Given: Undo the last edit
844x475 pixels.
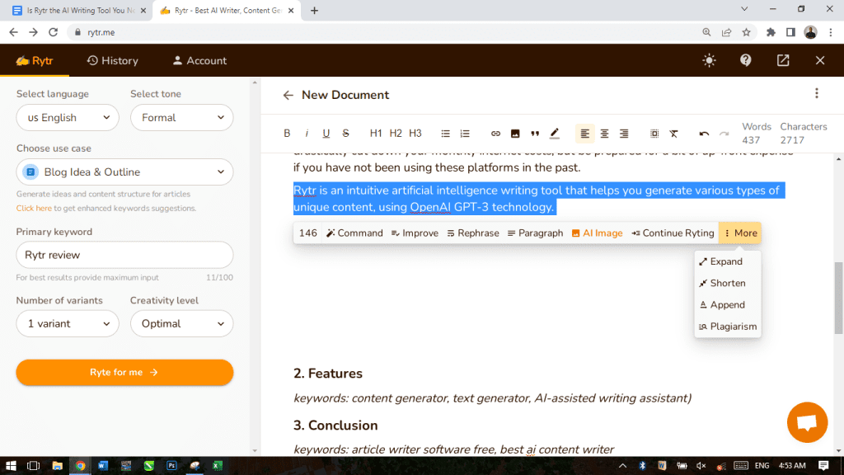Looking at the screenshot, I should pos(704,133).
